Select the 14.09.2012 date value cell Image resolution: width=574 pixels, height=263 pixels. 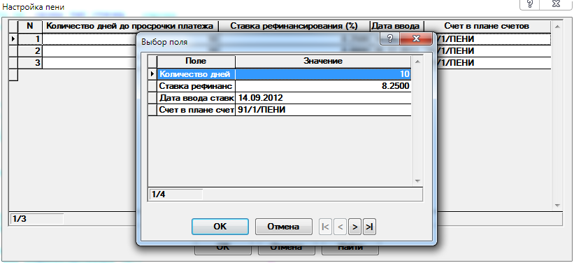coord(323,98)
